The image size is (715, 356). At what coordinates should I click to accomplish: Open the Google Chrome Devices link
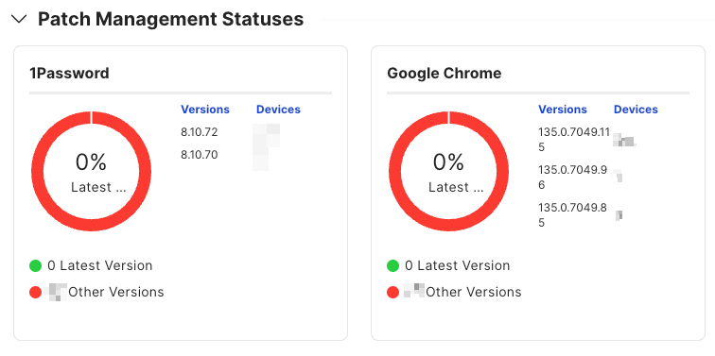636,110
